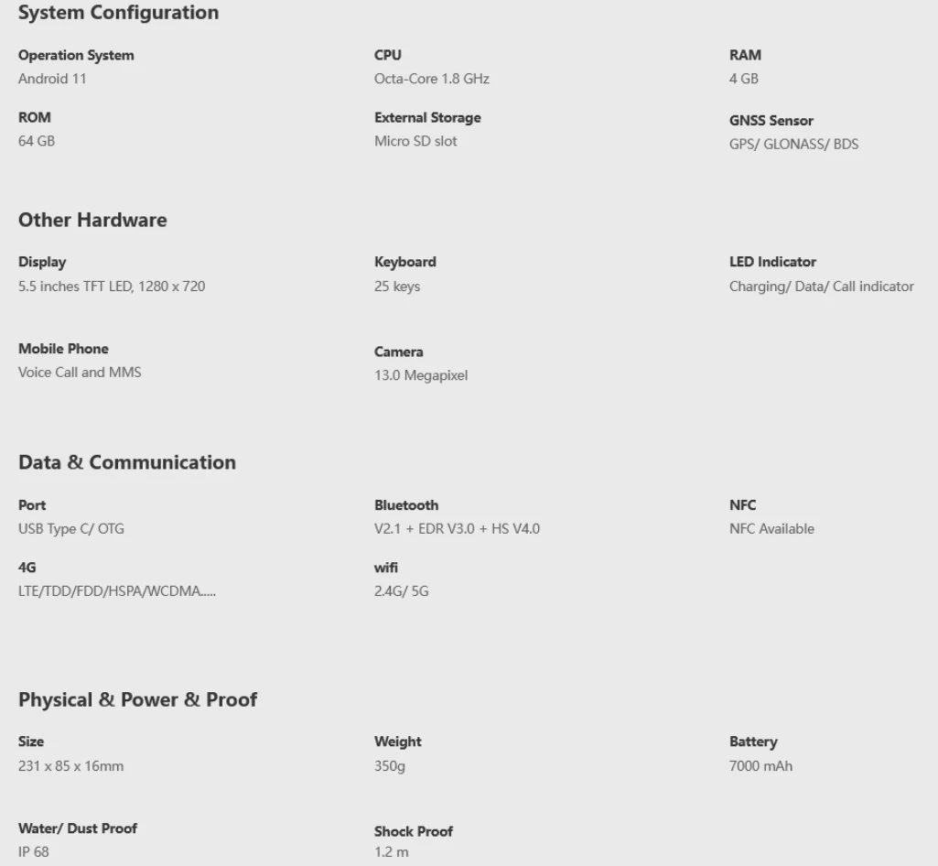Select the Micro SD slot text
938x866 pixels.
click(x=415, y=141)
